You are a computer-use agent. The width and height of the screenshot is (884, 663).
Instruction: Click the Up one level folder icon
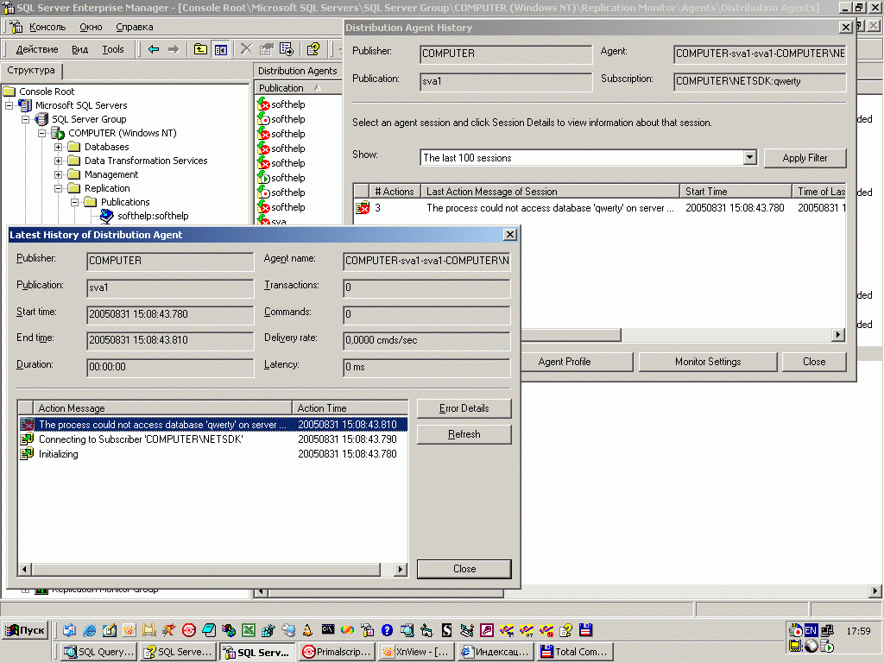tap(200, 49)
